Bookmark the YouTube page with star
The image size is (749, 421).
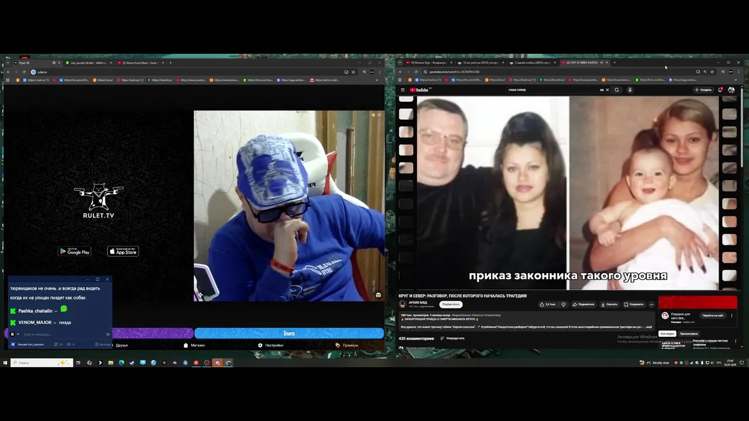[x=712, y=72]
